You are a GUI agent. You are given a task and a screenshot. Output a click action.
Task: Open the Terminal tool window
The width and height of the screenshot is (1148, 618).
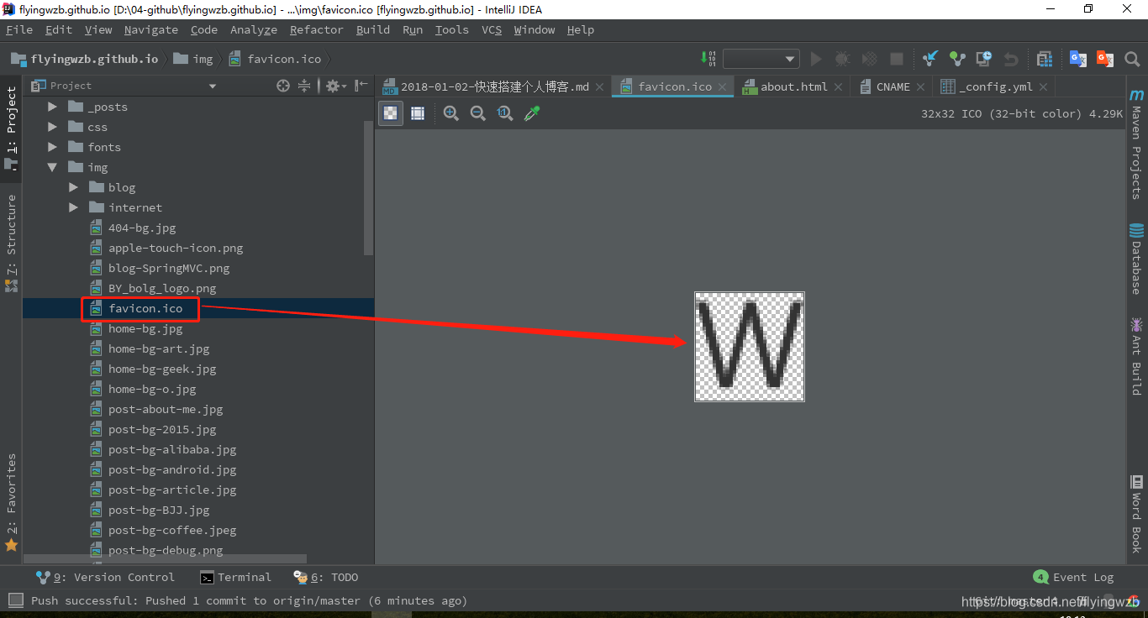pyautogui.click(x=236, y=577)
